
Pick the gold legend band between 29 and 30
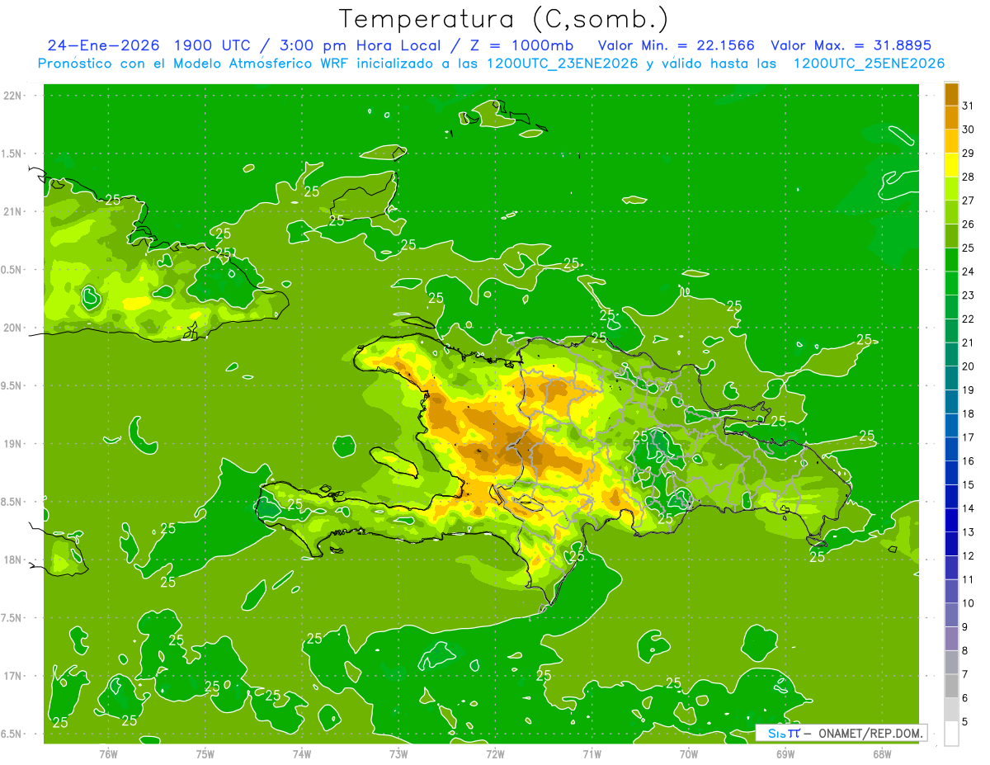click(951, 141)
